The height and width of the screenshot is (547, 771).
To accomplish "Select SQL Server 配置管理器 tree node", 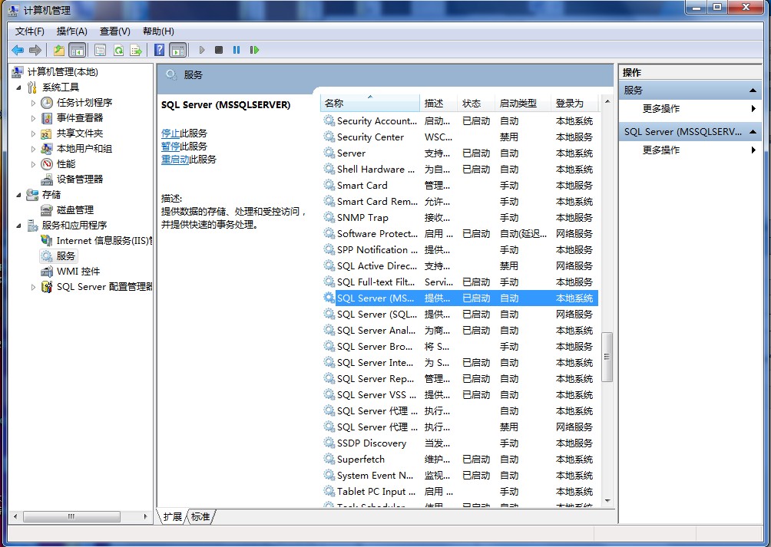I will tap(104, 286).
